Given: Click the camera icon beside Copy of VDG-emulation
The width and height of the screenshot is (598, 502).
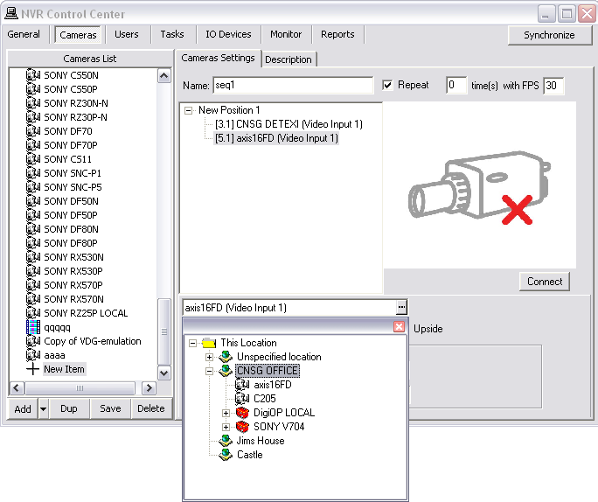Looking at the screenshot, I should (33, 341).
